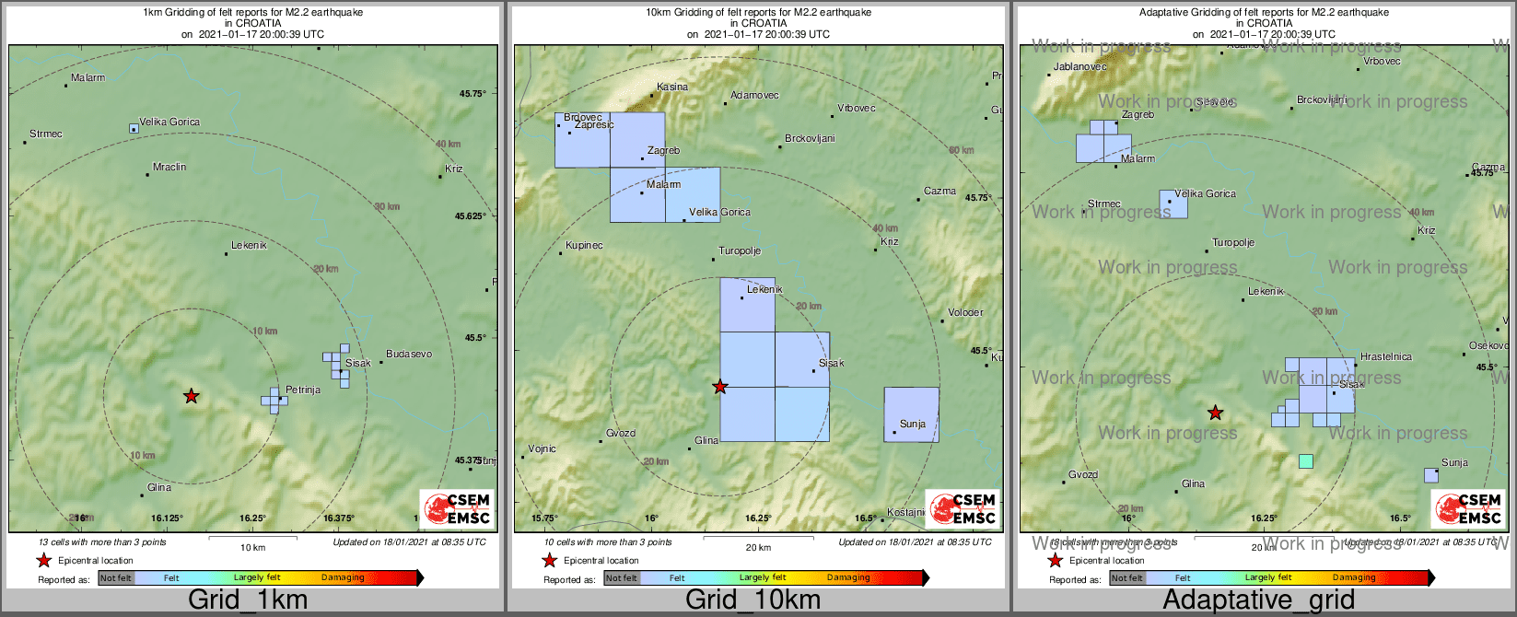Click the Hrastelnica label on Adaptative_grid map
This screenshot has width=1517, height=617.
point(1386,356)
